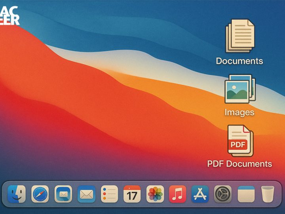285x214 pixels.
Task: Launch Finder from the Dock
Action: point(17,194)
